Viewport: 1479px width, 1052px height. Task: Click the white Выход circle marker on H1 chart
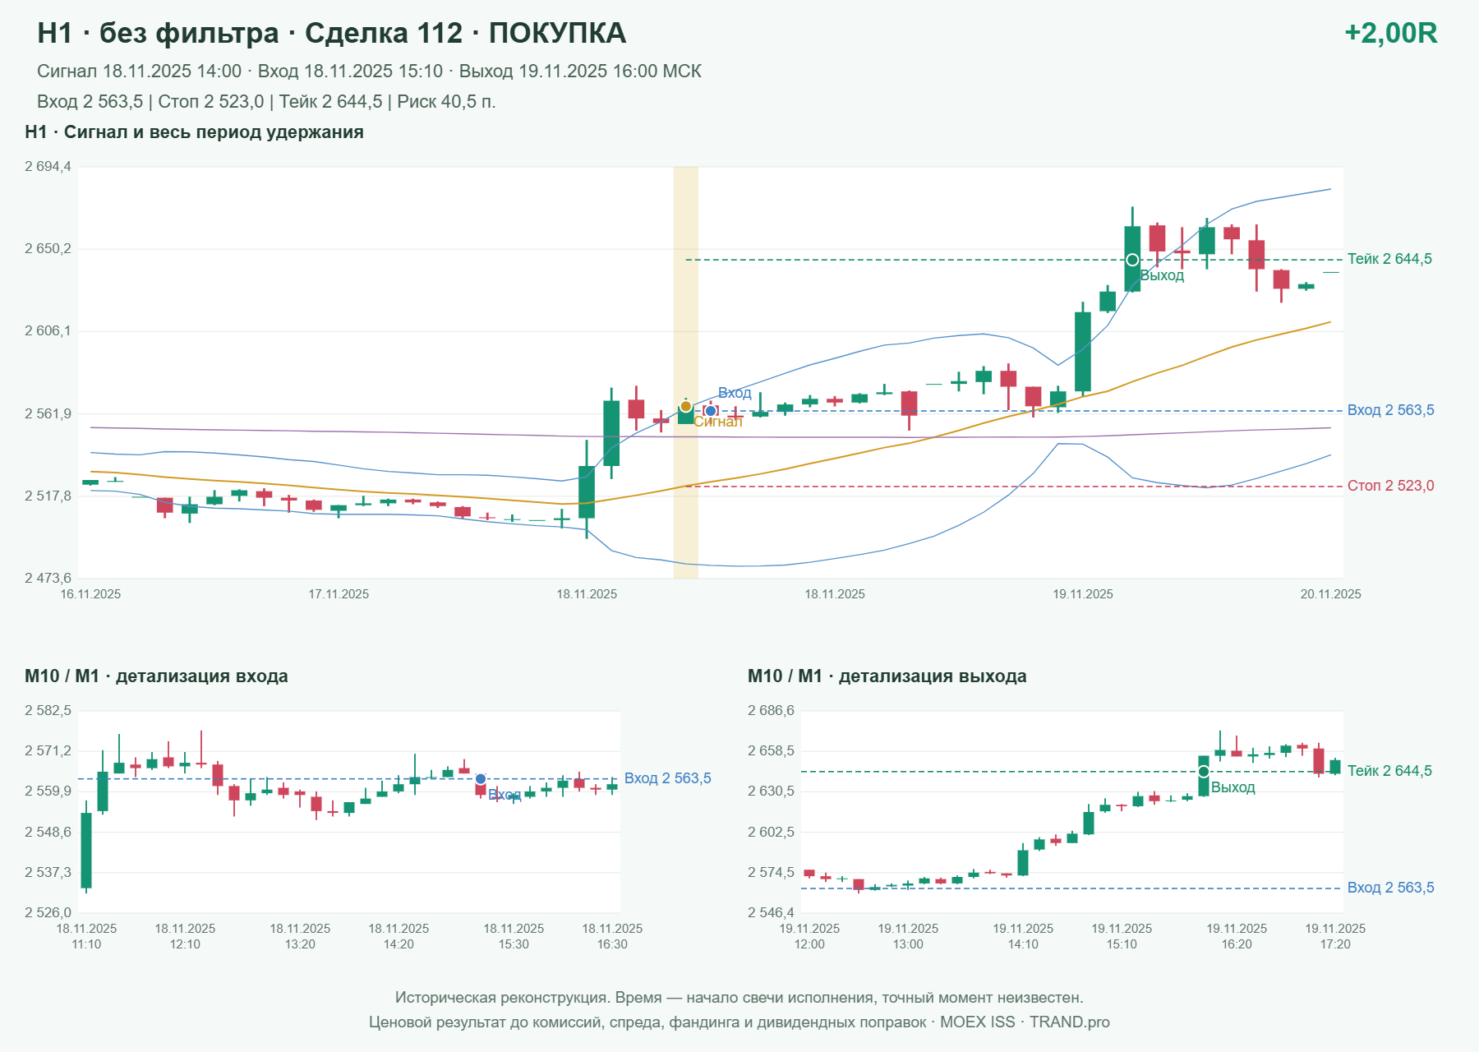tap(1132, 260)
